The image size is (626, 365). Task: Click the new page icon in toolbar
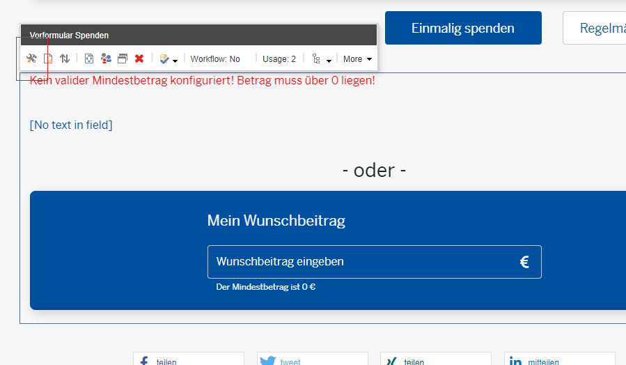click(48, 59)
